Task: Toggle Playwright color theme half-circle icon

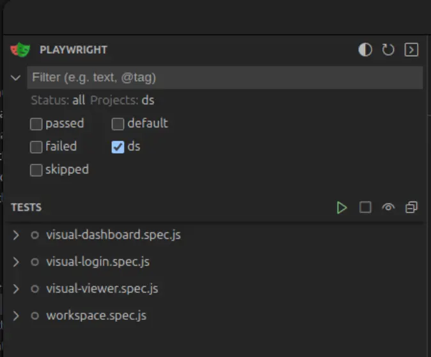Action: pos(365,50)
